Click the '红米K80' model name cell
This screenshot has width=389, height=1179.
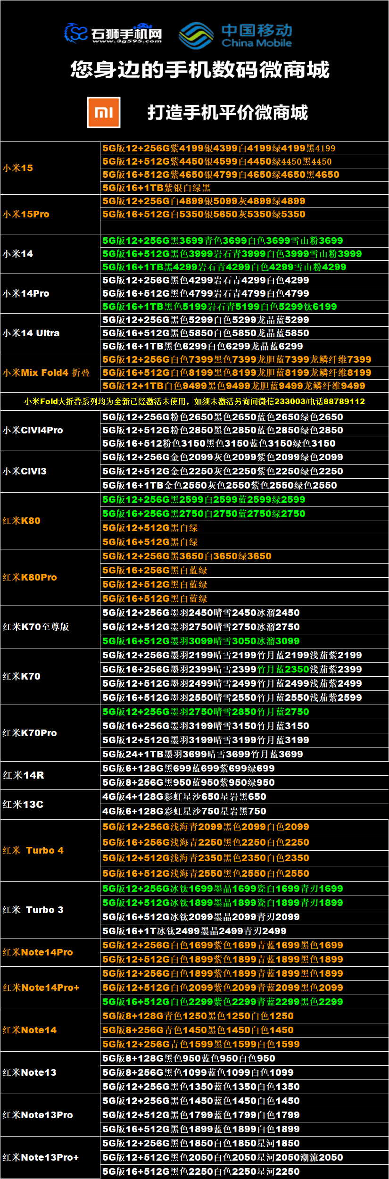[50, 521]
